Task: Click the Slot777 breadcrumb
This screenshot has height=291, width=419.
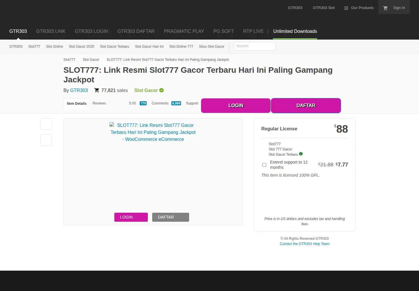Action: tap(69, 60)
